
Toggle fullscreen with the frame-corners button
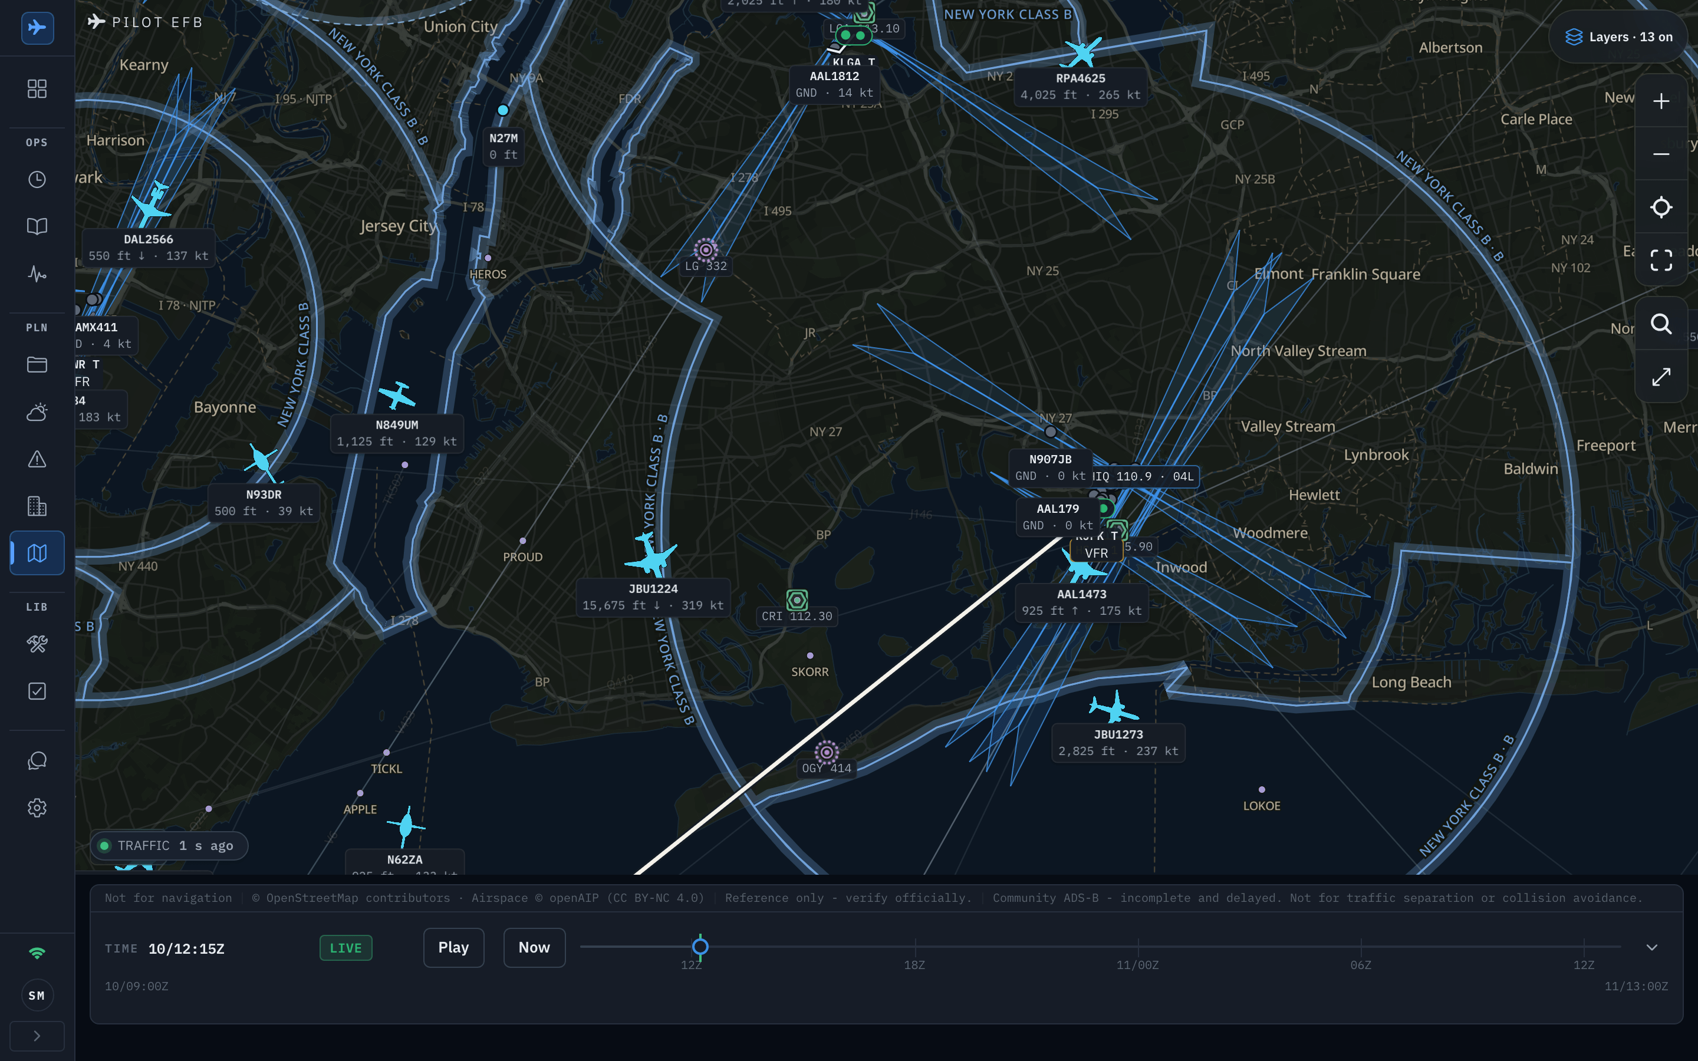pos(1661,261)
